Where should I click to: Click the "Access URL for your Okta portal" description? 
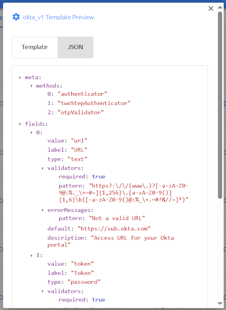(111, 241)
